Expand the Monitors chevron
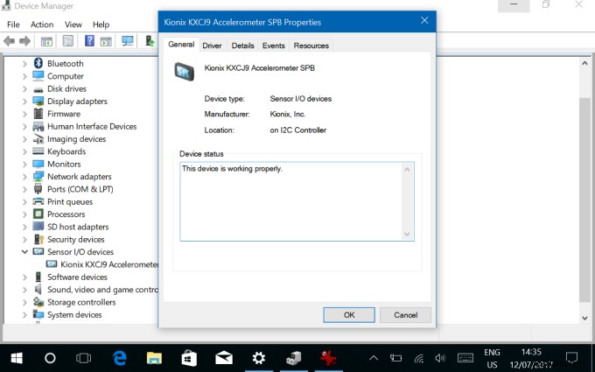Viewport: 595px width, 372px height. pyautogui.click(x=24, y=164)
